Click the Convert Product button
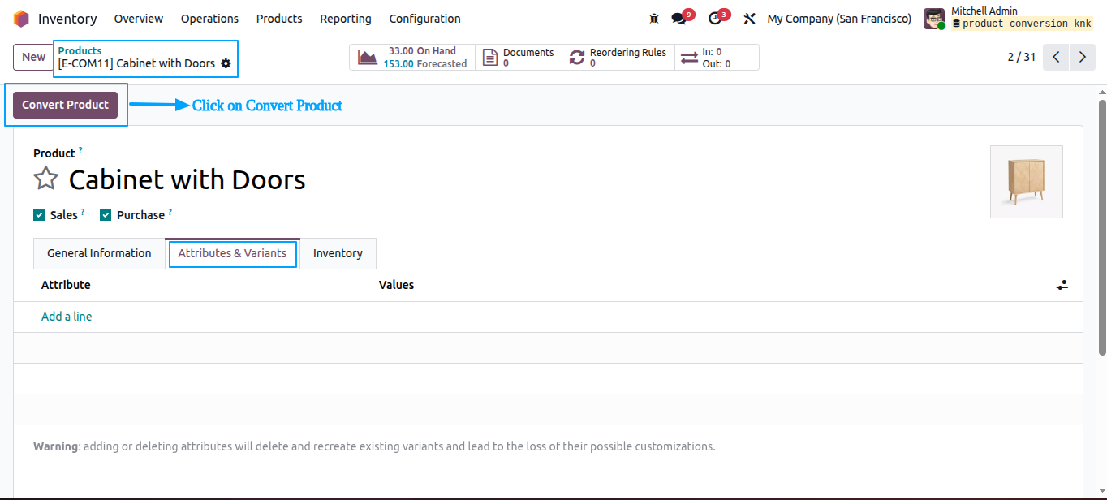The height and width of the screenshot is (500, 1107). pyautogui.click(x=65, y=105)
